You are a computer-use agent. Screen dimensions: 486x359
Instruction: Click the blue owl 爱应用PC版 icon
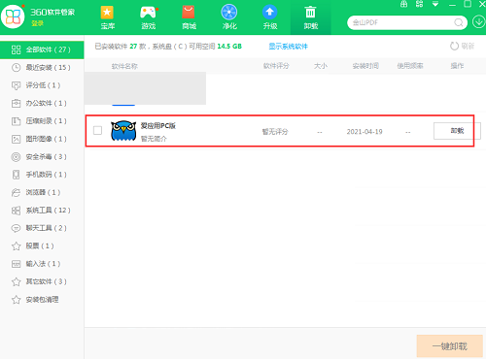point(123,131)
